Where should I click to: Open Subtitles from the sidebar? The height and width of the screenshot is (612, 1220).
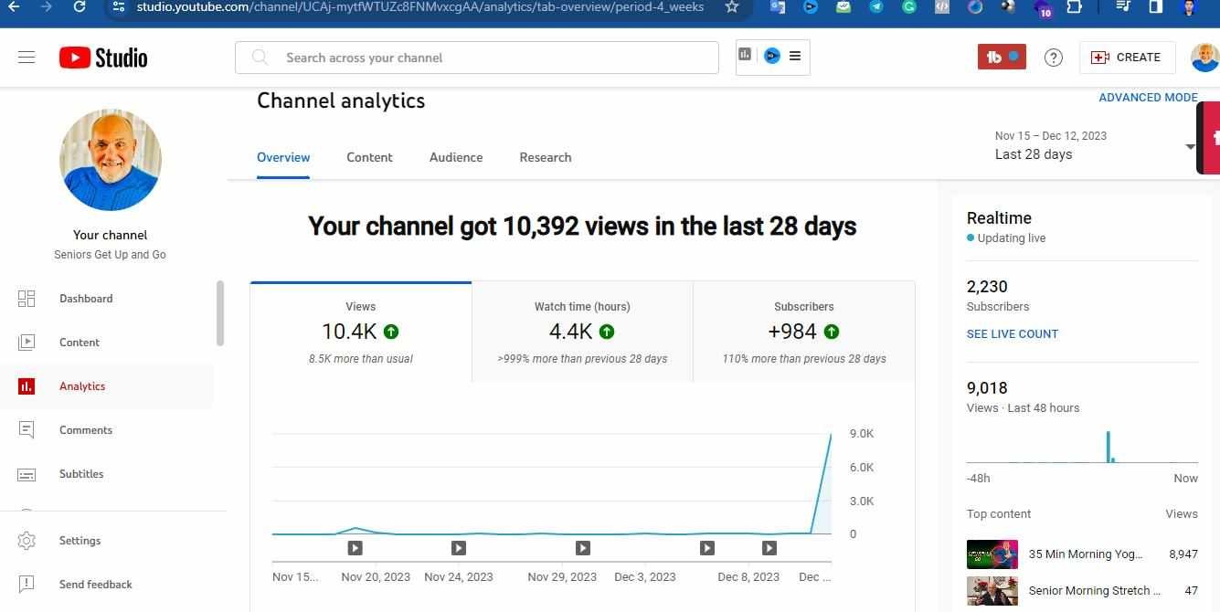81,474
